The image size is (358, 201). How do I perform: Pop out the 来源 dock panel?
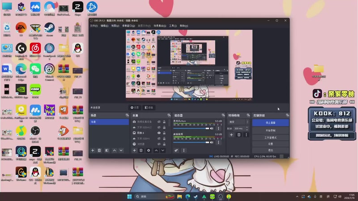pos(169,116)
